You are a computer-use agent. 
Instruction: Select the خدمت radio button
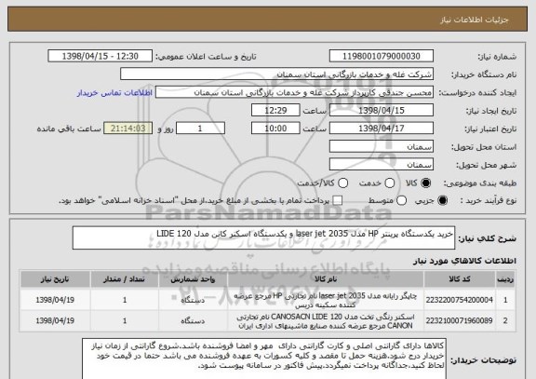(390, 183)
